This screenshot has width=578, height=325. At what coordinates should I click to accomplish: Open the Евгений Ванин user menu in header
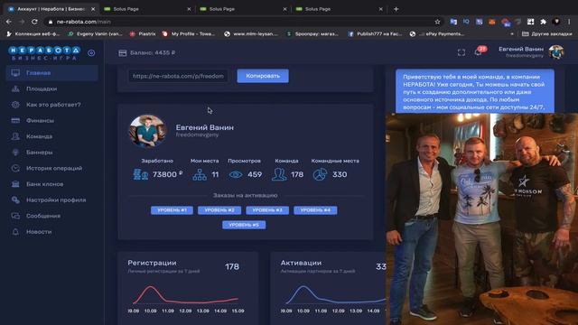tap(531, 52)
